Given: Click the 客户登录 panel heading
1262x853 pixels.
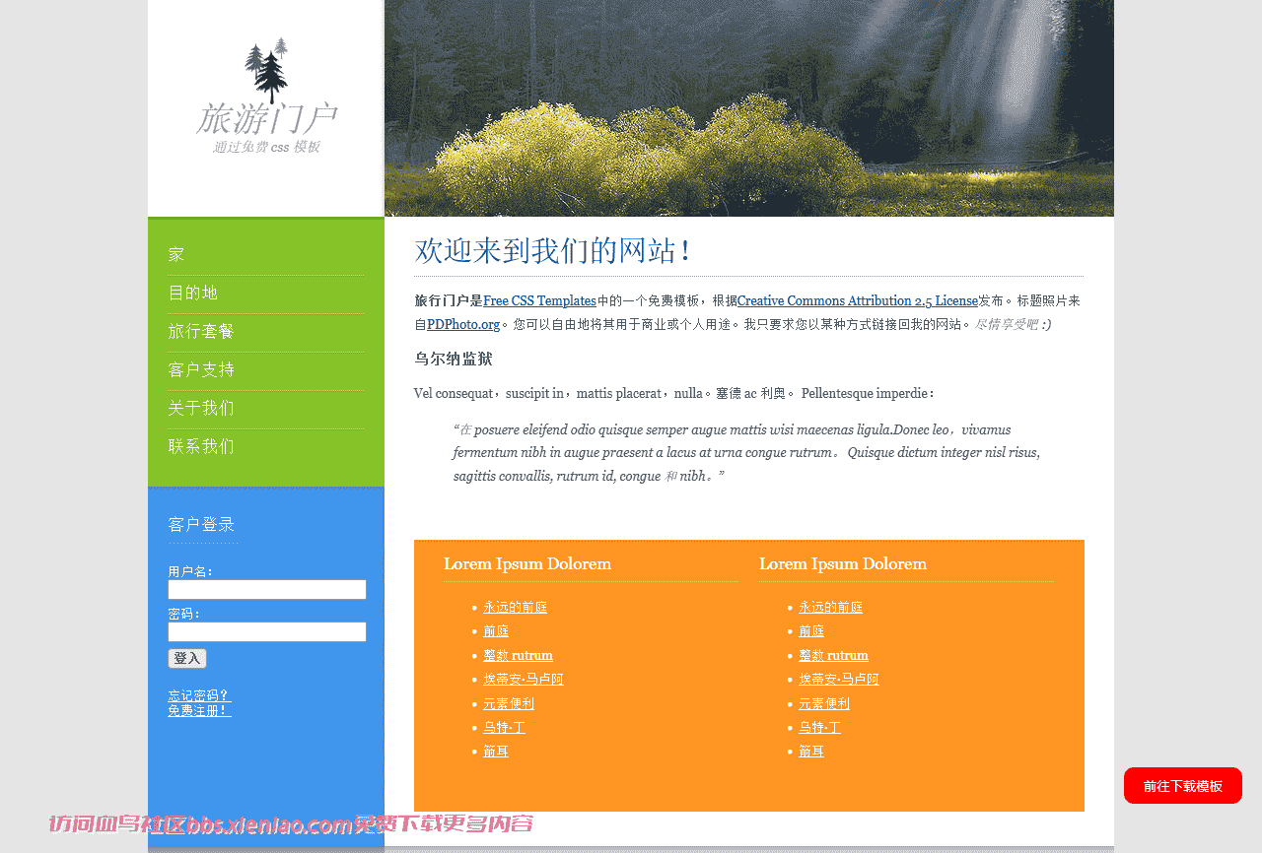Looking at the screenshot, I should point(201,525).
